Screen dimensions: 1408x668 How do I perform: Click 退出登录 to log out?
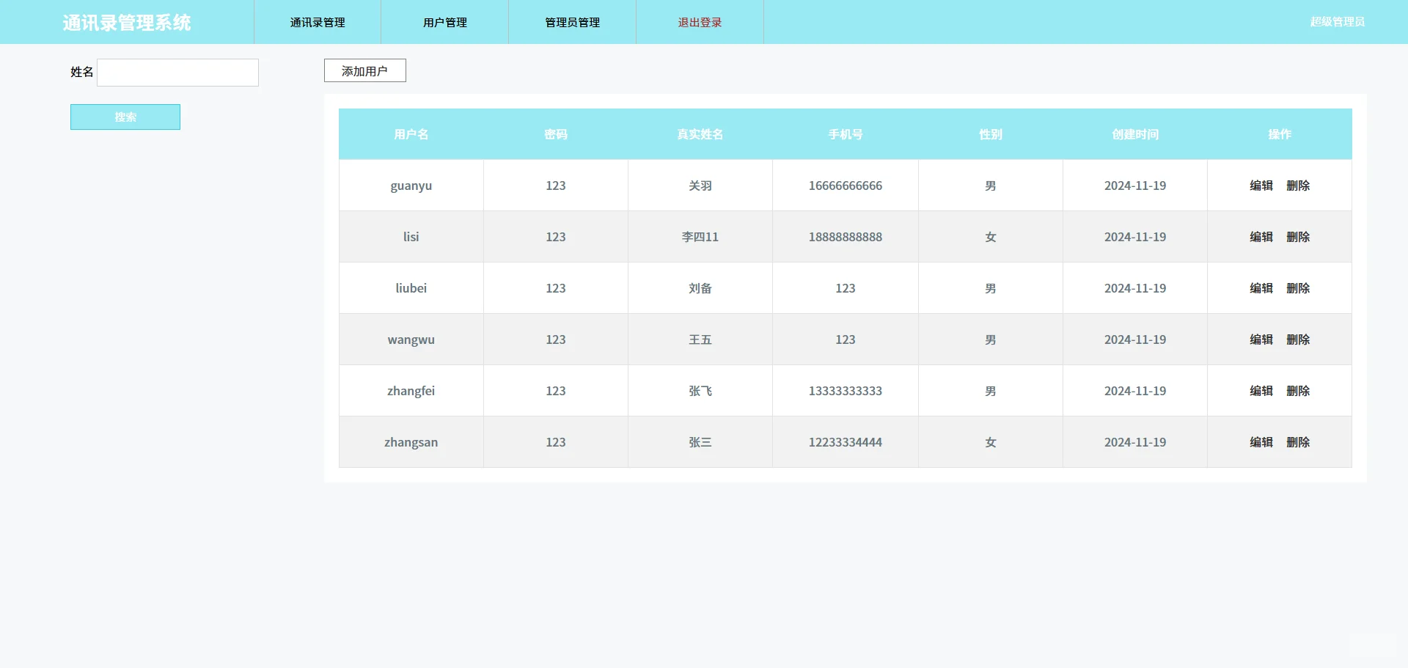698,22
